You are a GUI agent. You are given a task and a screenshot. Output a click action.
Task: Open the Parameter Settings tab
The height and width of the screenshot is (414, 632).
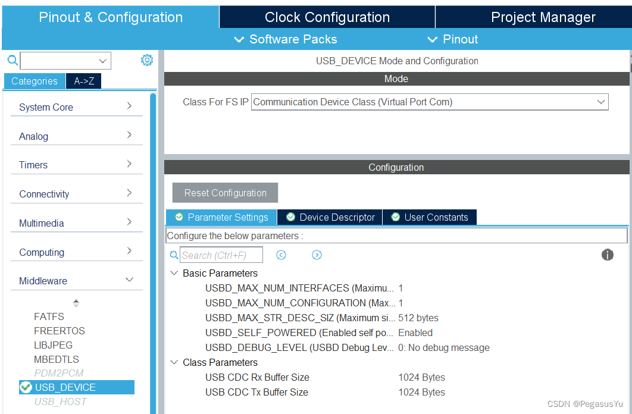[x=221, y=217]
